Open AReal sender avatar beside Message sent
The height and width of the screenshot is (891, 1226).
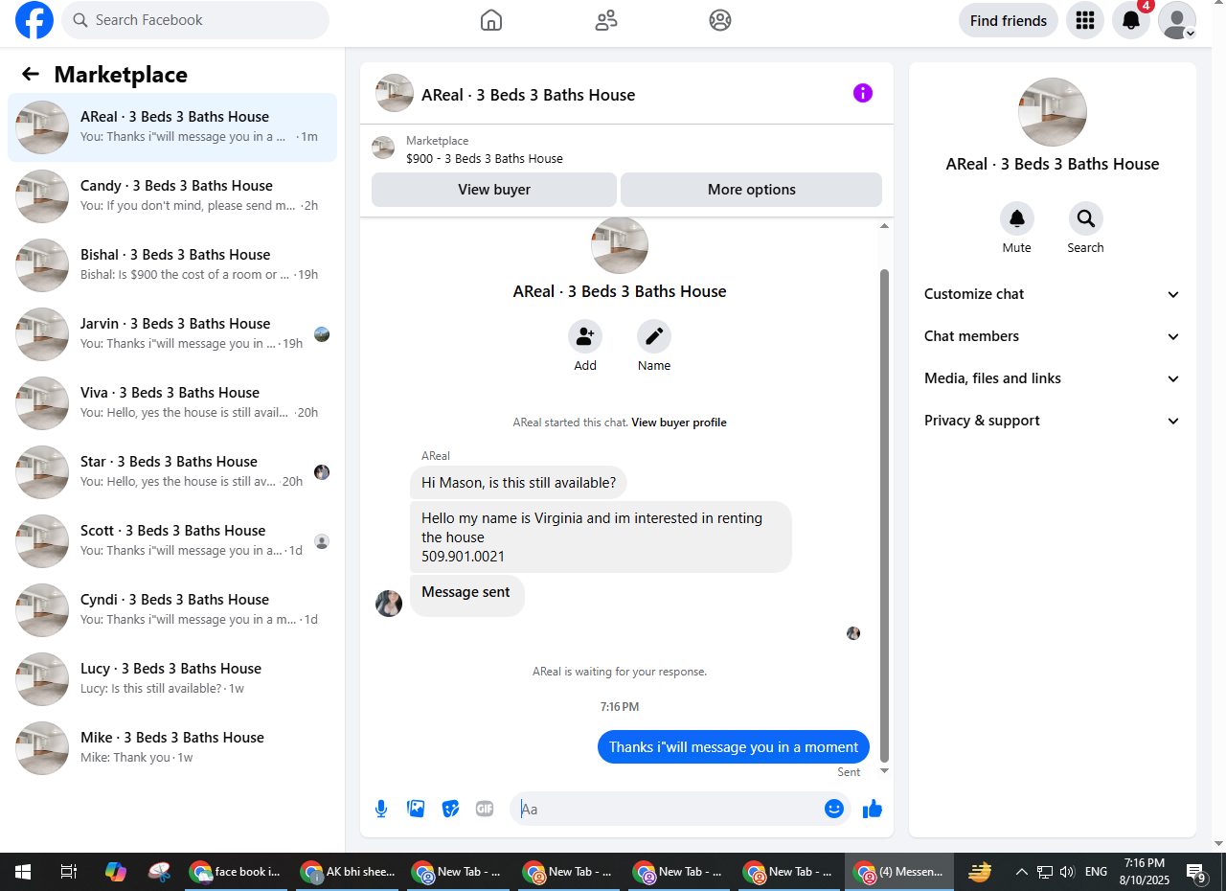coord(389,604)
